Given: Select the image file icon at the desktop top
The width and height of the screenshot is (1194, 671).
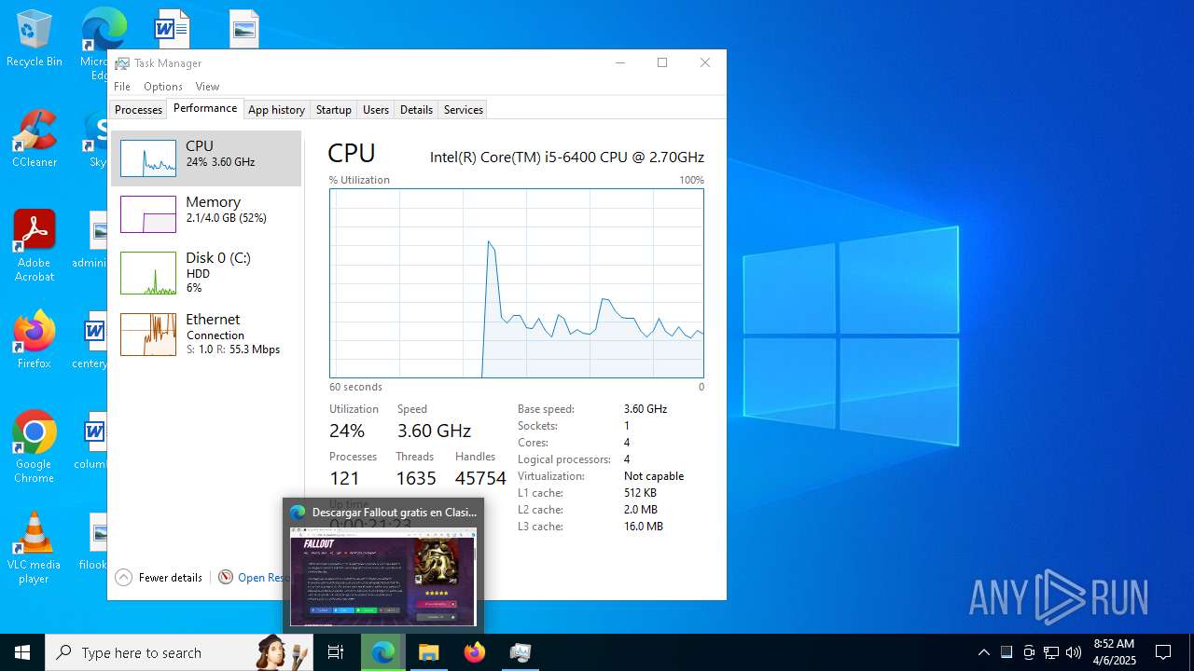Looking at the screenshot, I should click(244, 29).
